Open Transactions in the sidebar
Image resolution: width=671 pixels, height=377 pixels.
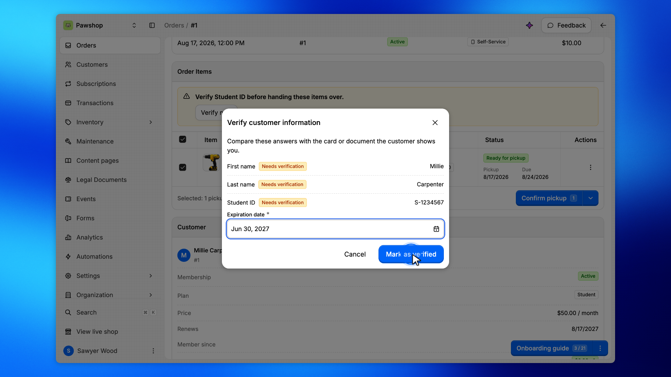tap(110, 103)
